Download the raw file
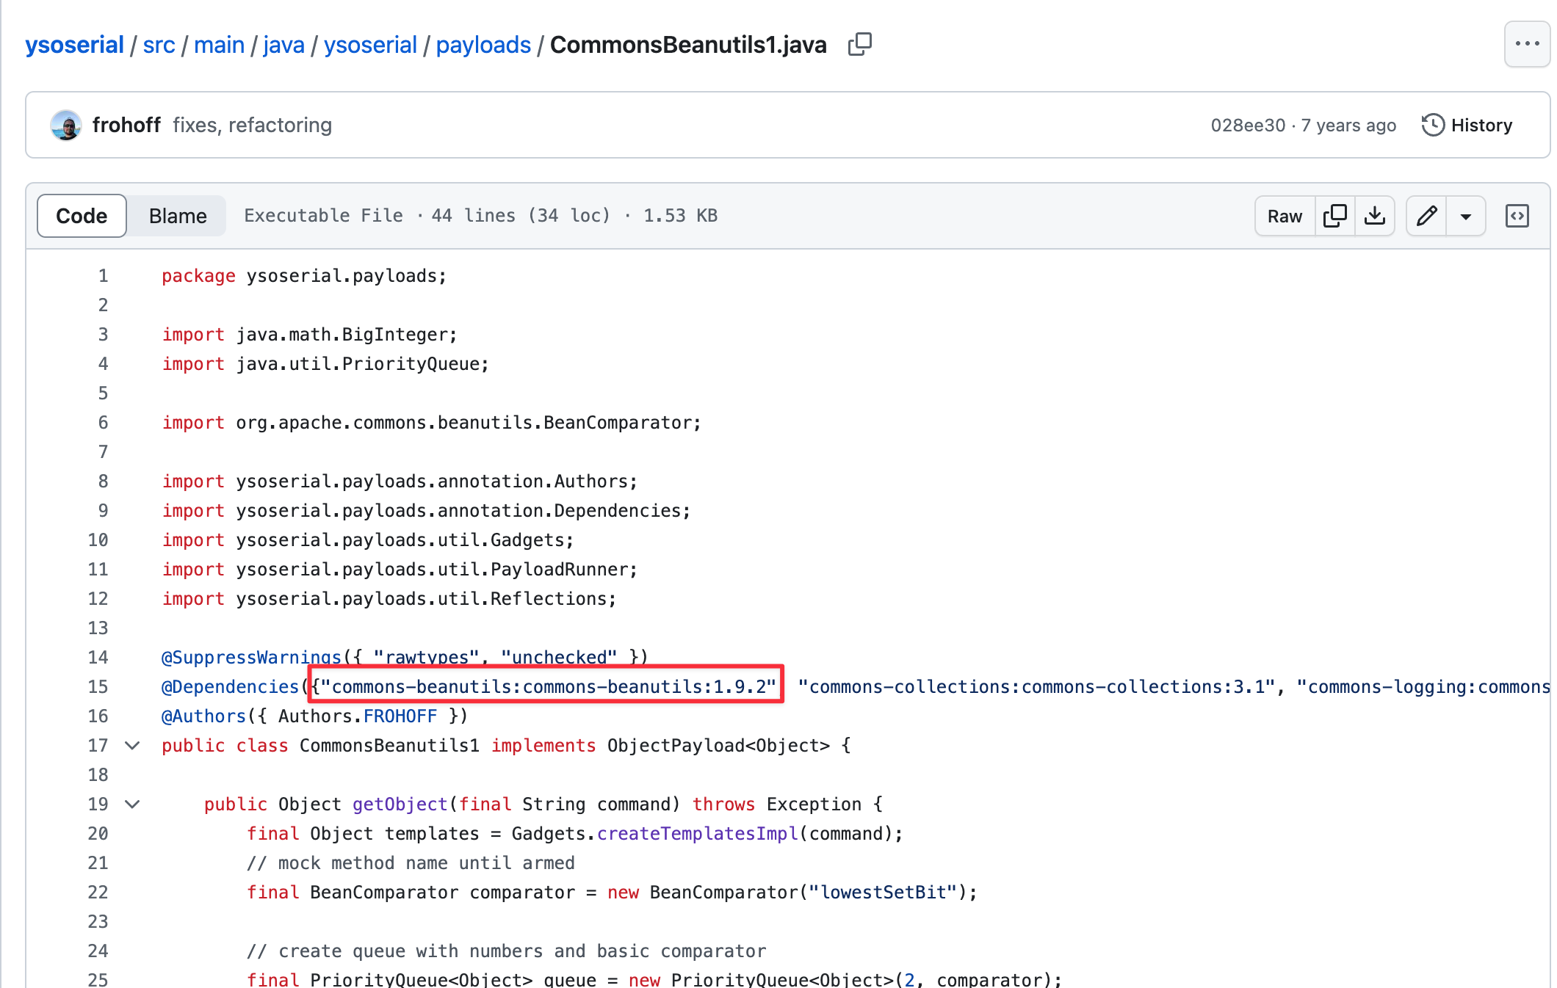This screenshot has height=988, width=1557. click(x=1374, y=216)
